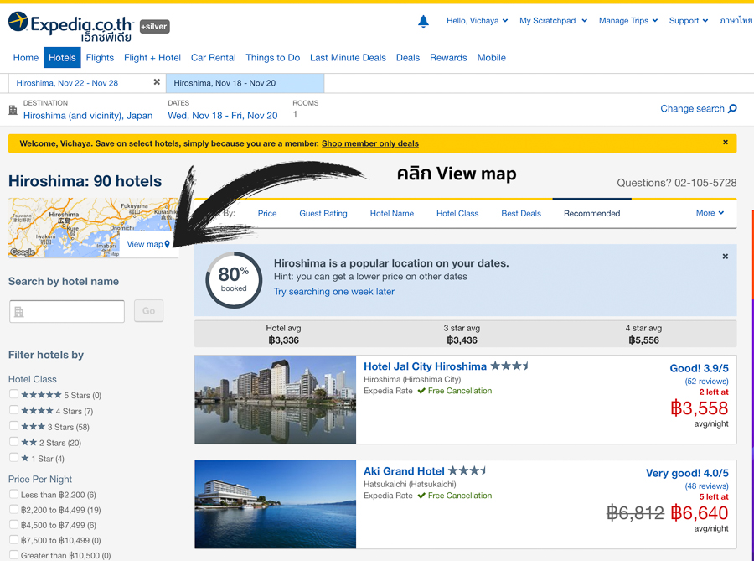Sort by Hotel Name
The image size is (754, 561).
coord(392,213)
